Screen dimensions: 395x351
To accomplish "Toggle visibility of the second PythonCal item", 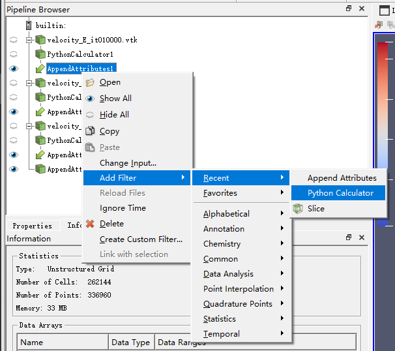I will click(14, 97).
